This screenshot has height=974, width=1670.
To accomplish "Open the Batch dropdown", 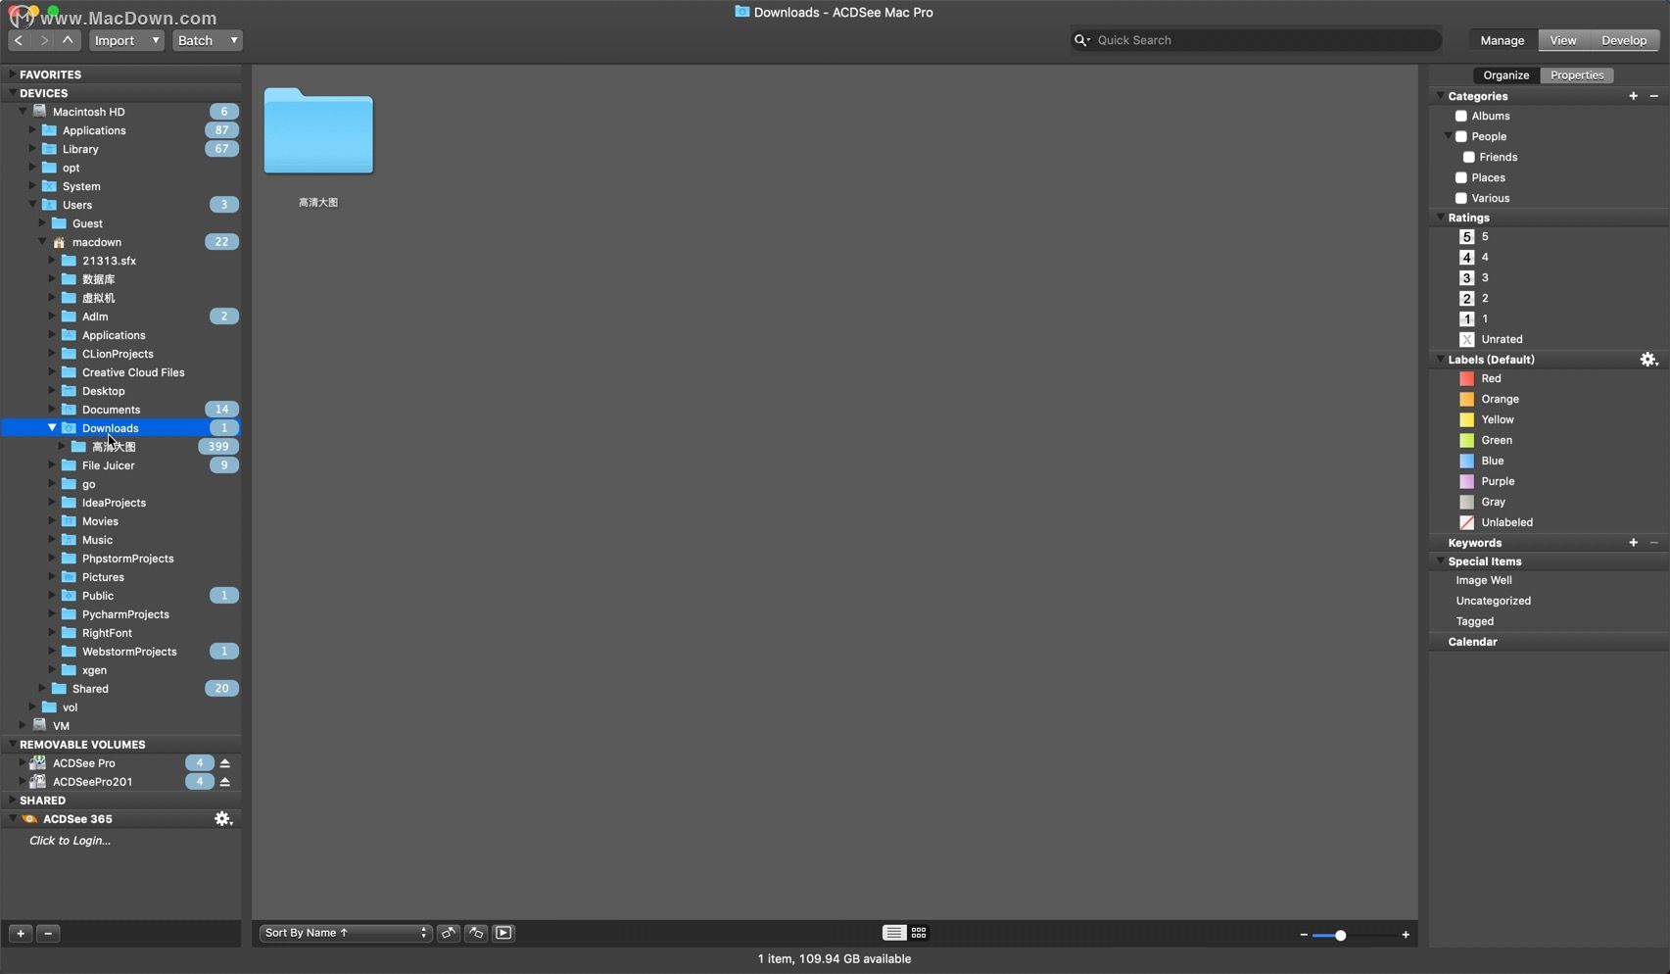I will [x=207, y=40].
